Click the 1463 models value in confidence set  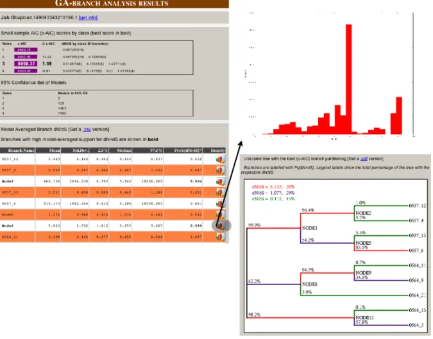click(x=62, y=108)
